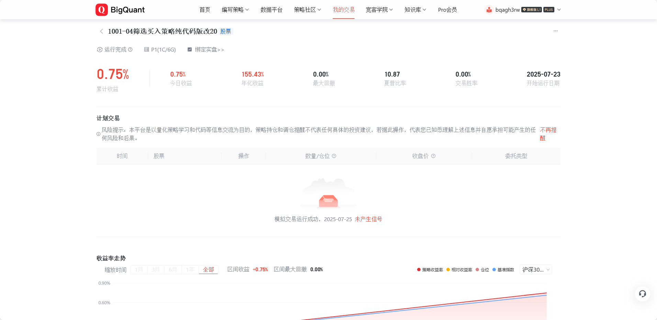Screen dimensions: 657x320
Task: Click the BigQuant logo icon
Action: 102,10
